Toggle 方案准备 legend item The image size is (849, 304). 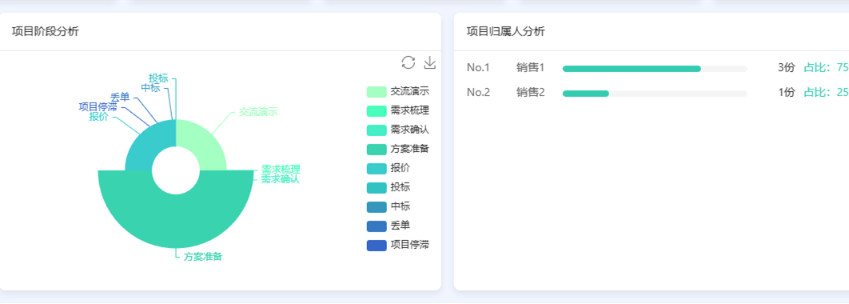398,149
